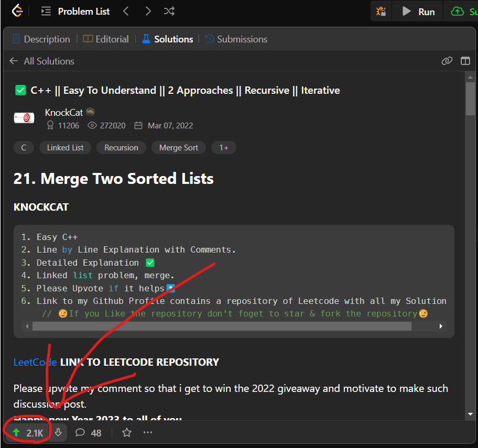Screen dimensions: 478x448
Task: Downvote this solution
Action: tap(58, 433)
